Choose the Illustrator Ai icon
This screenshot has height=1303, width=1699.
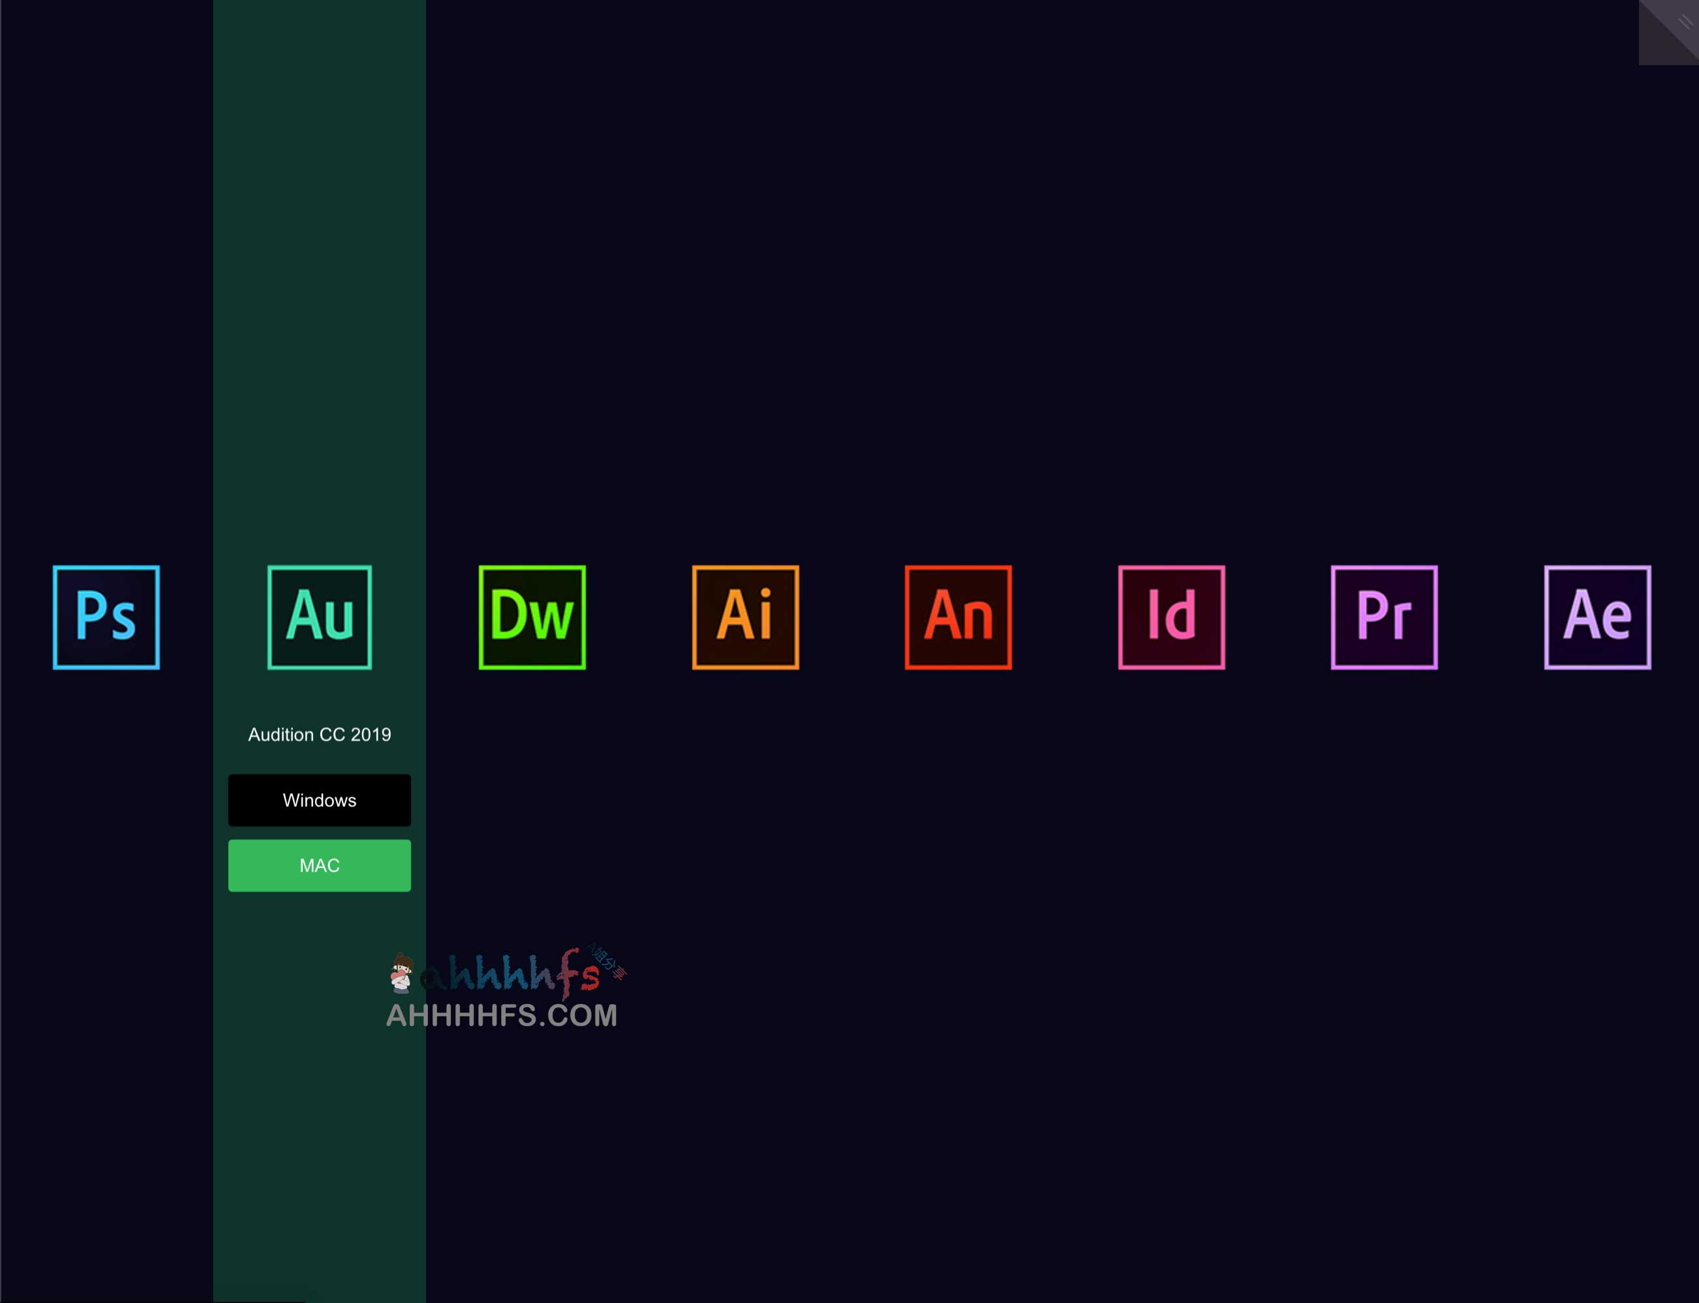[x=746, y=618]
